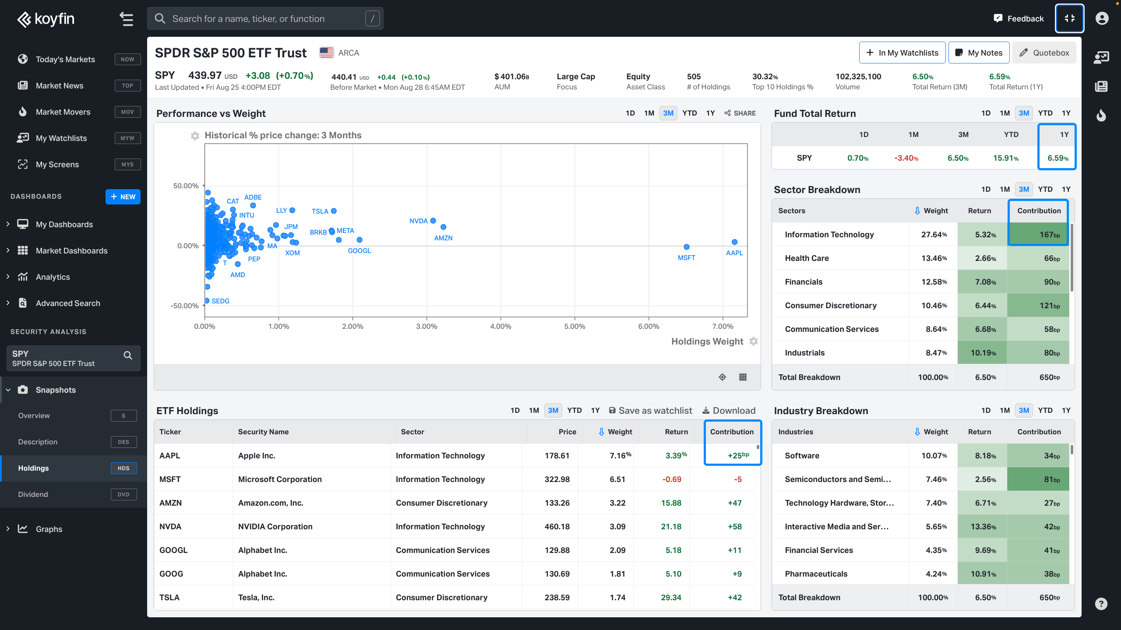The width and height of the screenshot is (1121, 630).
Task: Click the Snapshots camera icon
Action: (x=23, y=390)
